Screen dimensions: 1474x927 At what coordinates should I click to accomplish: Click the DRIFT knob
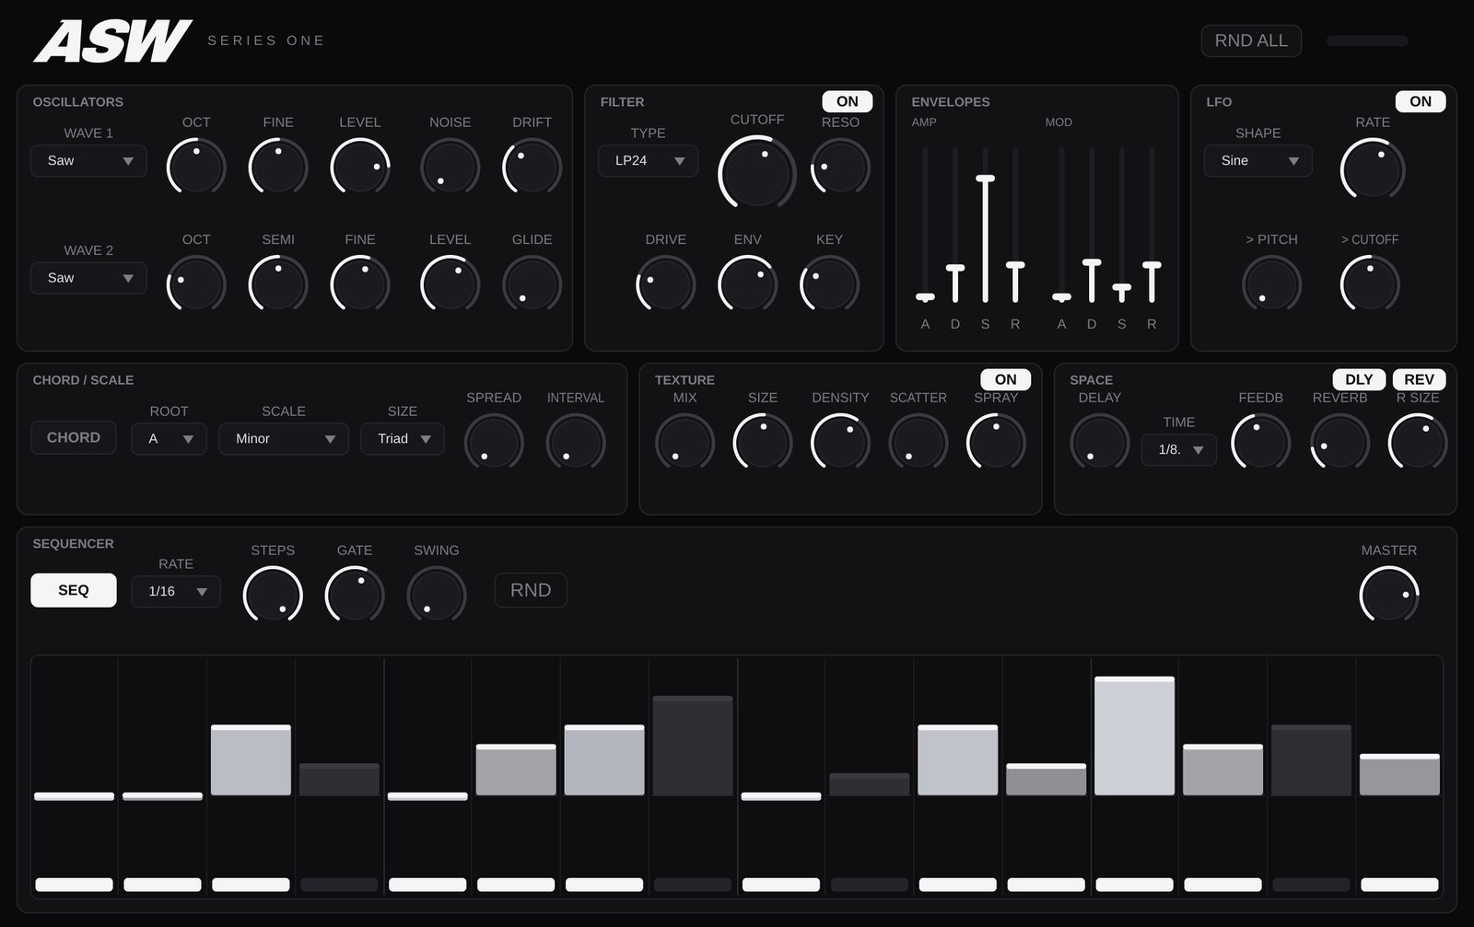pos(532,168)
